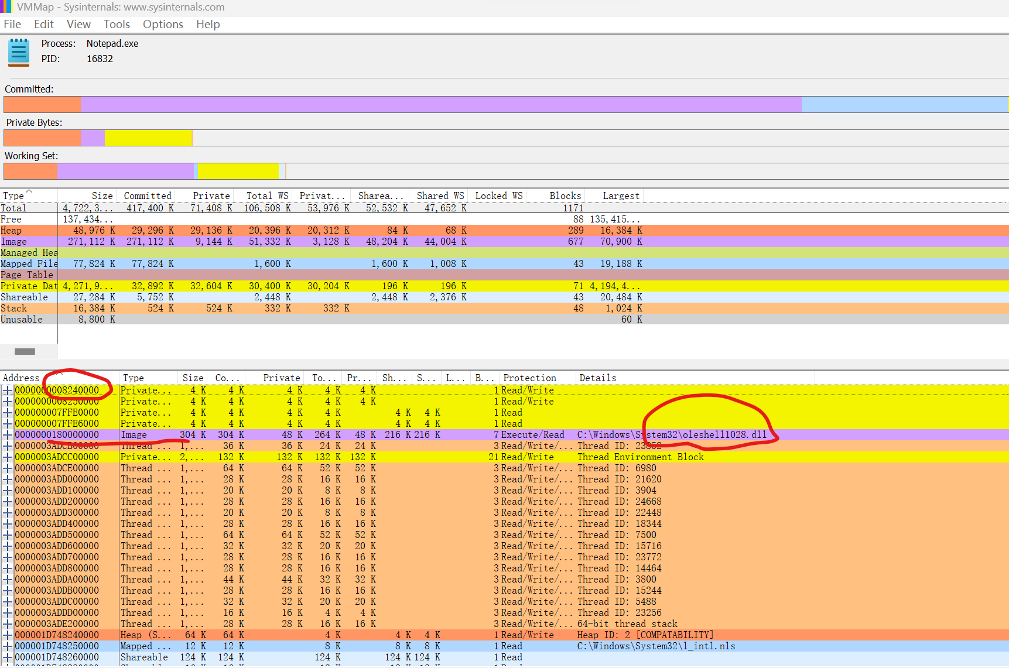
Task: Click yellow Private Data segment in Private Bytes bar
Action: click(148, 138)
